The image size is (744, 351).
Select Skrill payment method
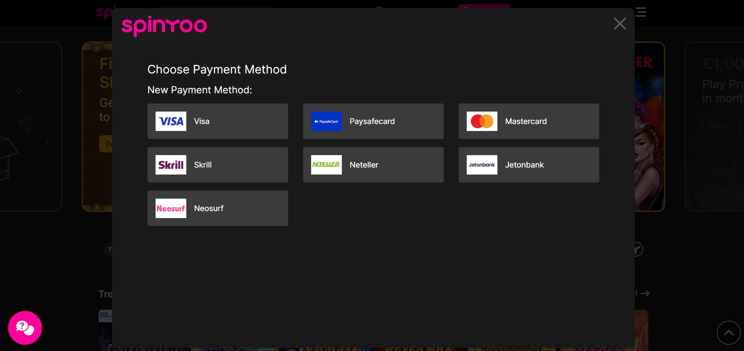[217, 165]
